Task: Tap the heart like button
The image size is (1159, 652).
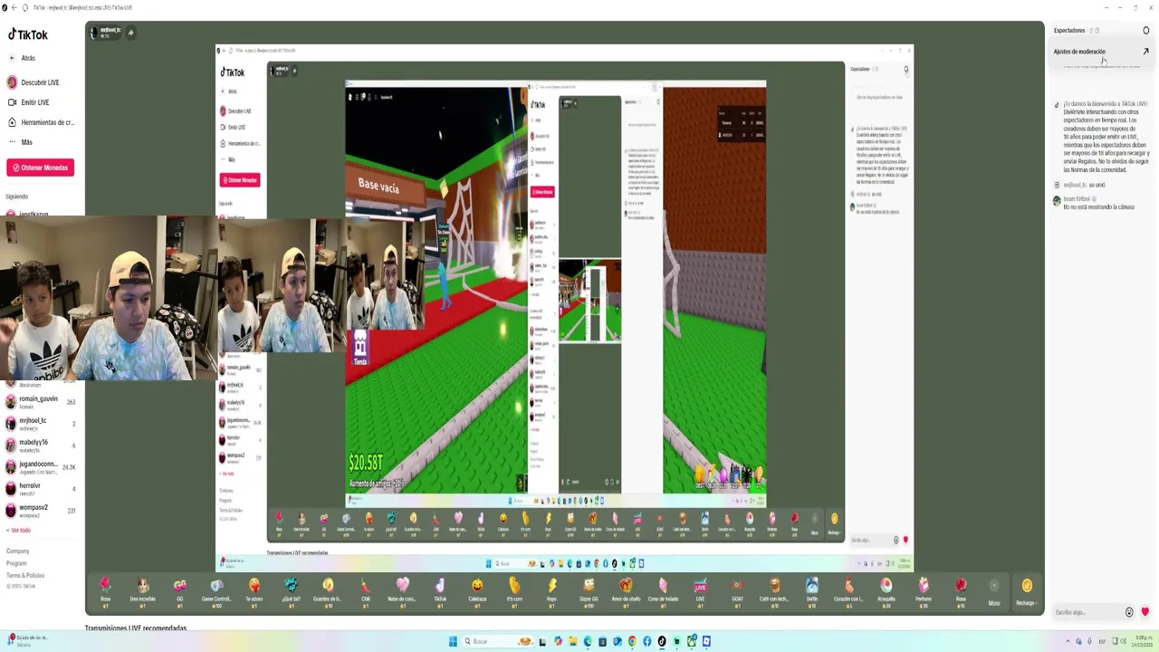Action: pyautogui.click(x=1145, y=612)
